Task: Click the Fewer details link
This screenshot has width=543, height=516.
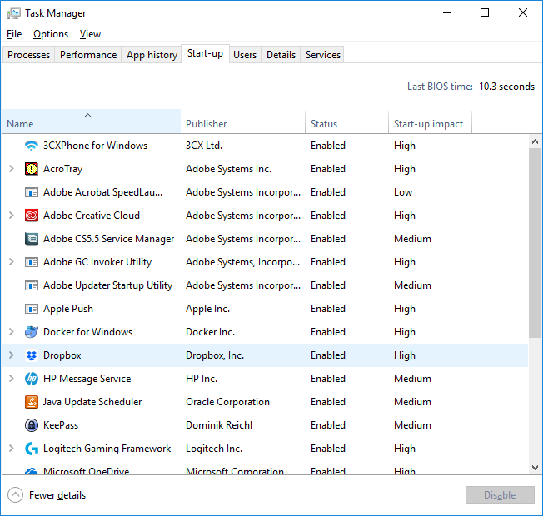Action: point(57,495)
